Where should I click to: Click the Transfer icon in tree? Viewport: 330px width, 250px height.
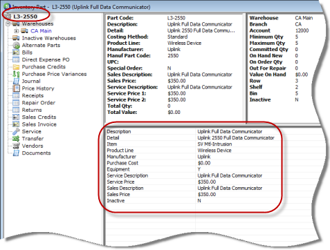16,139
